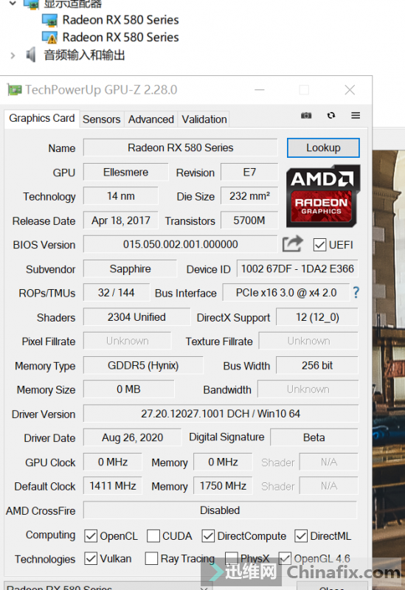
Task: Click the Bandwidth field Unknown
Action: 308,389
